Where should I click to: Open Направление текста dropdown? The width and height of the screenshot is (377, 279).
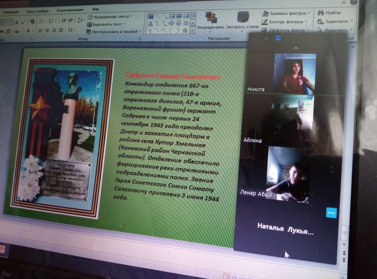tap(110, 16)
